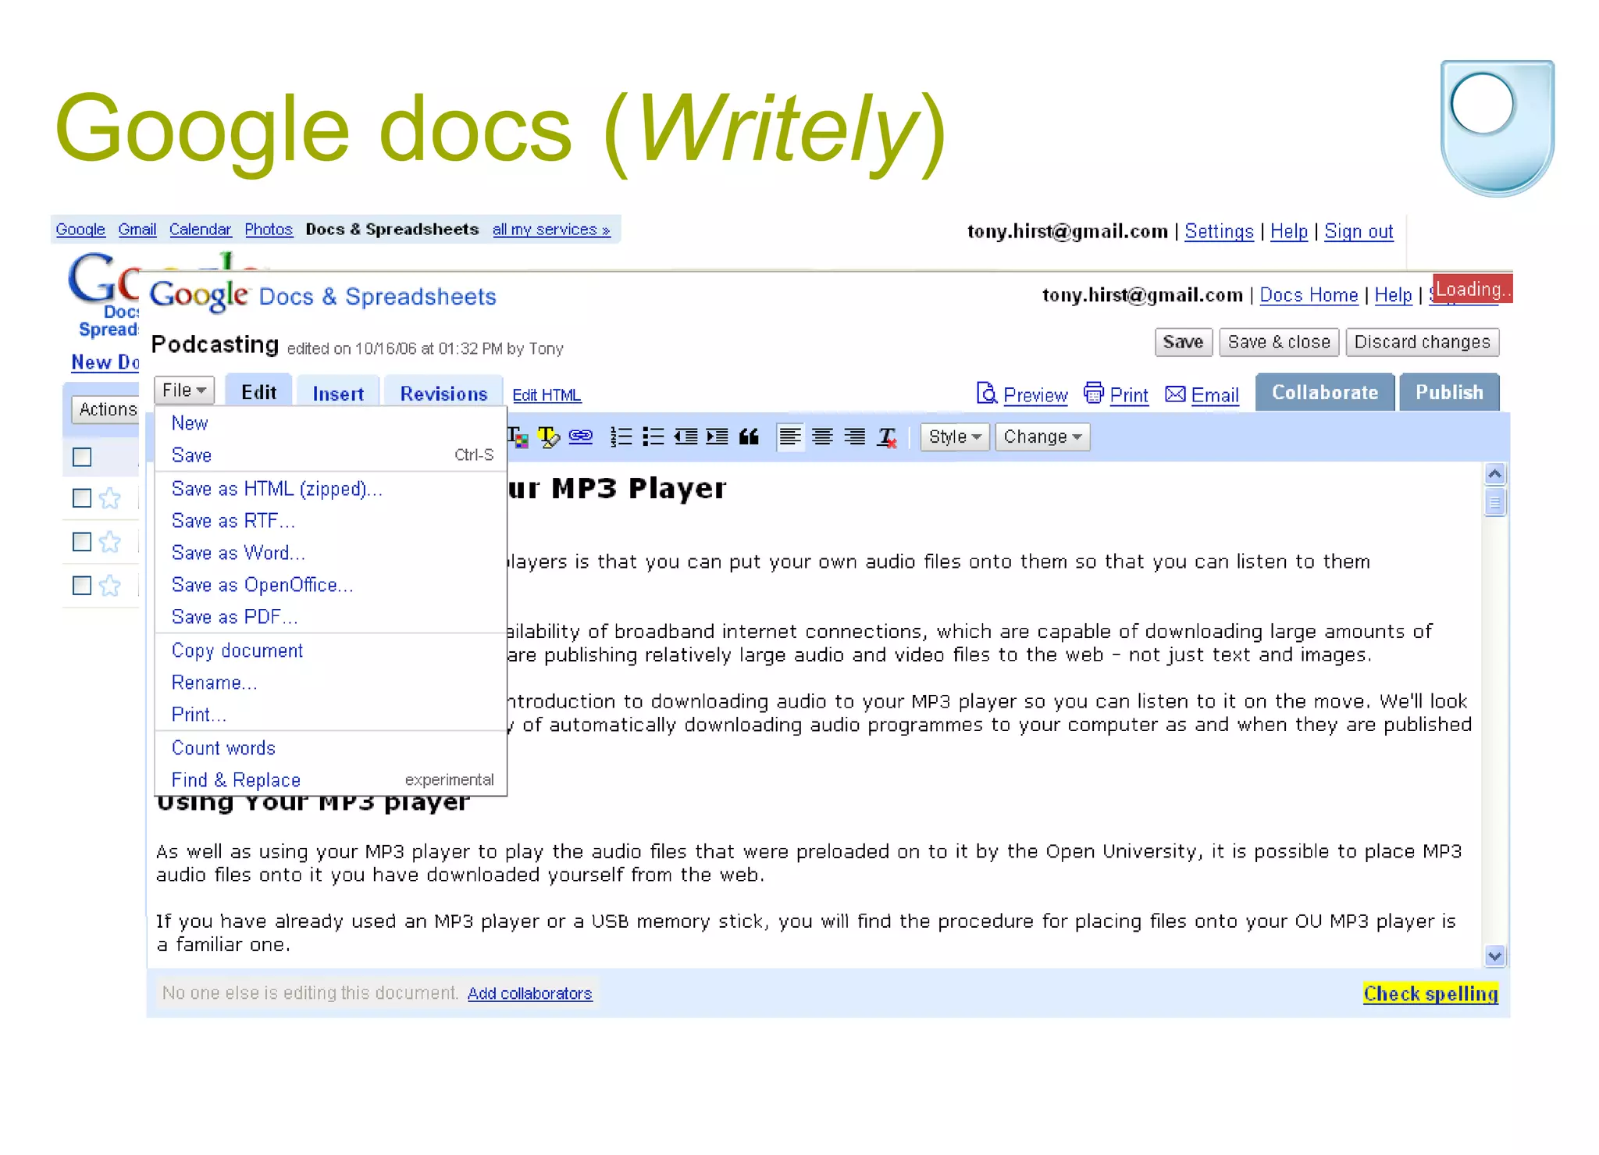Image resolution: width=1599 pixels, height=1155 pixels.
Task: Open the Settings link
Action: point(1219,231)
